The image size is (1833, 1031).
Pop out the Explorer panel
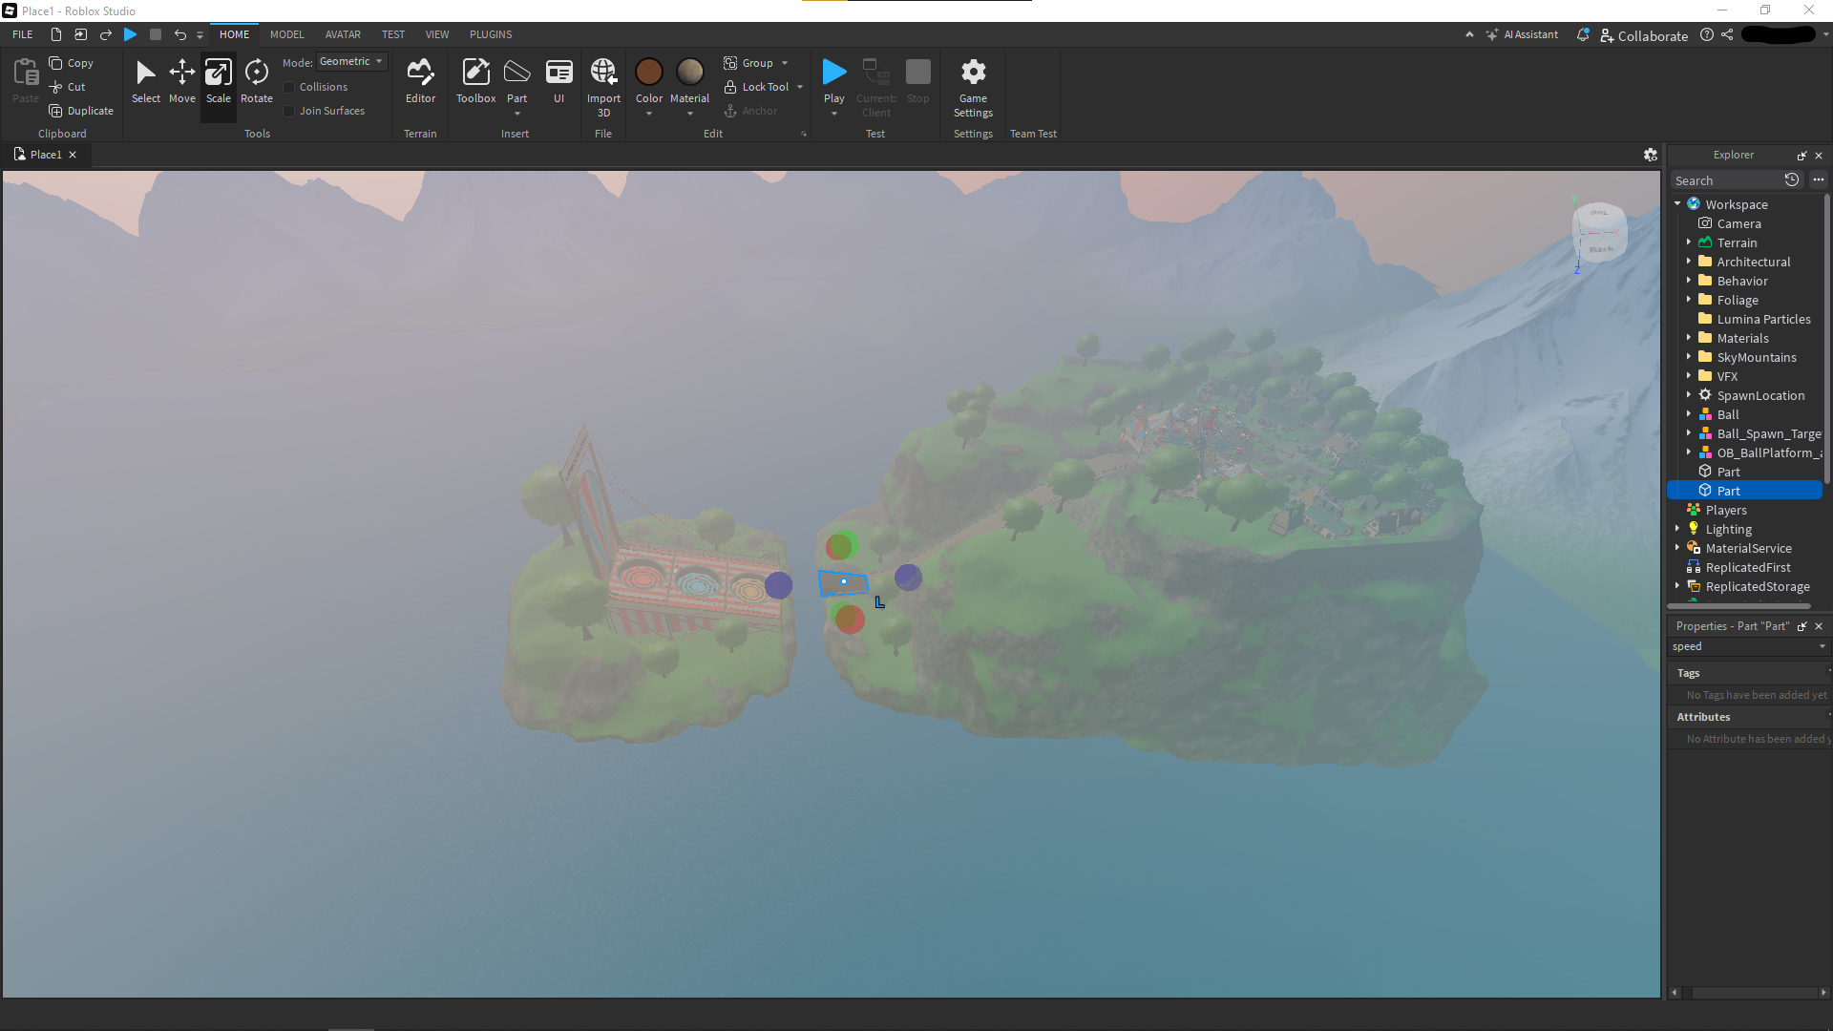tap(1802, 156)
